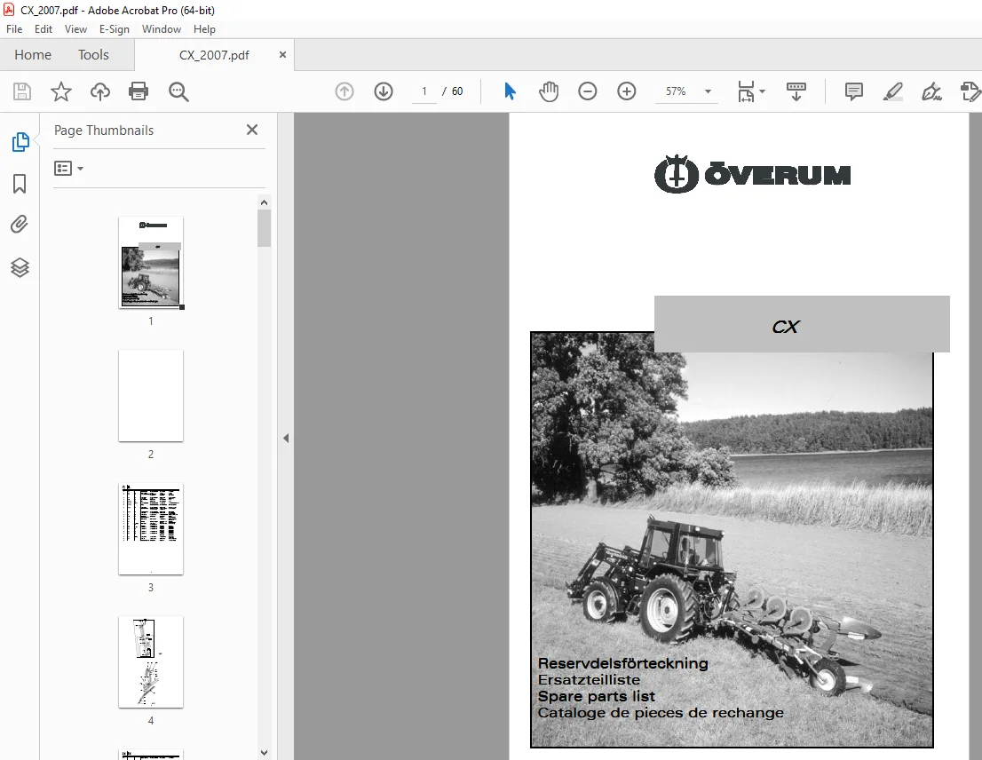Collapse the navigation pane with the arrow

click(x=286, y=439)
